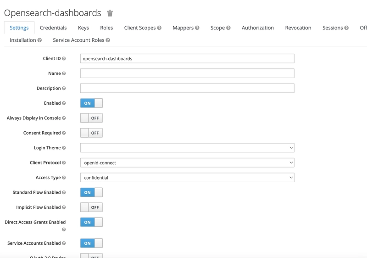This screenshot has height=258, width=367.
Task: Show Client ID help tooltip icon
Action: click(x=64, y=58)
